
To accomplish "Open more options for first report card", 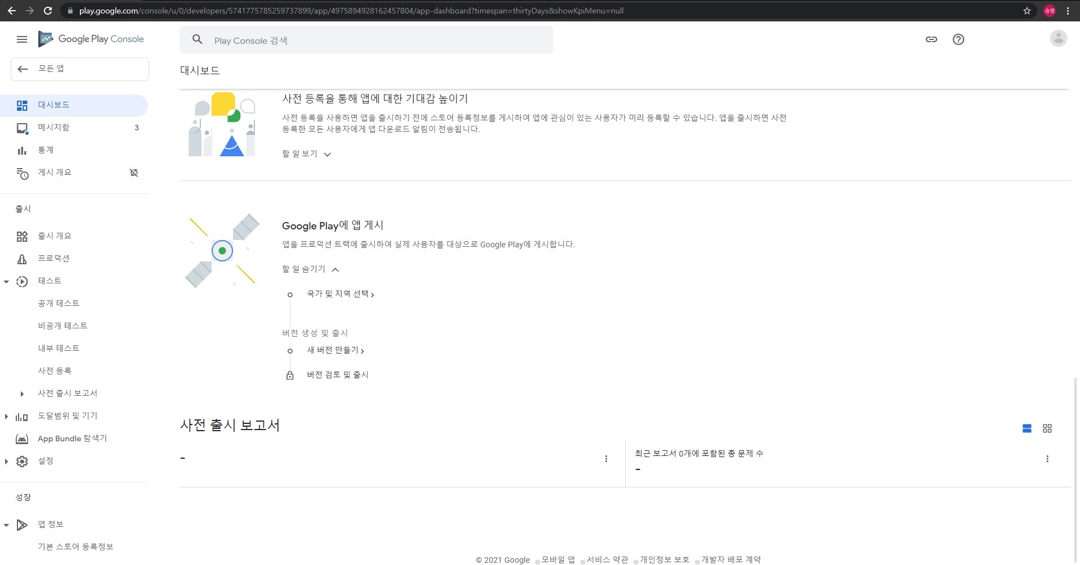I will point(606,459).
